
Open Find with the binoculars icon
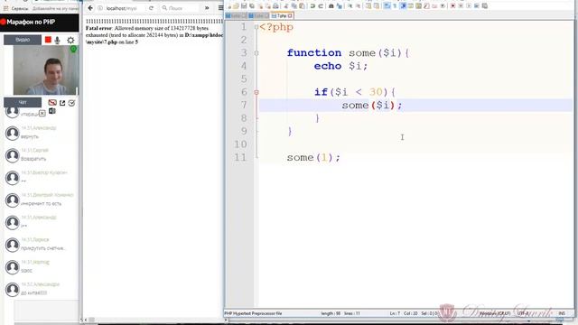(331, 6)
